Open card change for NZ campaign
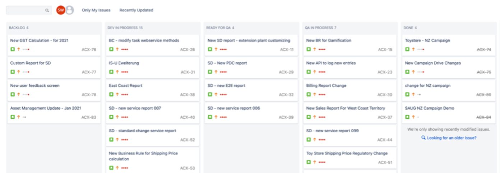The width and height of the screenshot is (500, 173). click(x=449, y=90)
